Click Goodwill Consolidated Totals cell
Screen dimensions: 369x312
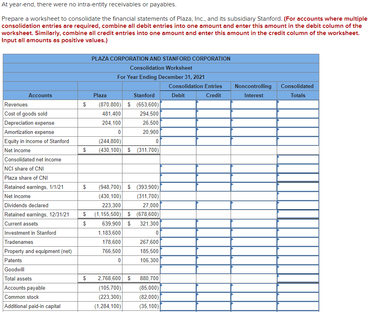(x=298, y=269)
